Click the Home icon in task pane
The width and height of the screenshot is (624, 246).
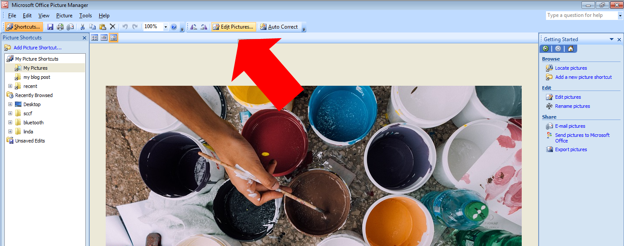[571, 49]
